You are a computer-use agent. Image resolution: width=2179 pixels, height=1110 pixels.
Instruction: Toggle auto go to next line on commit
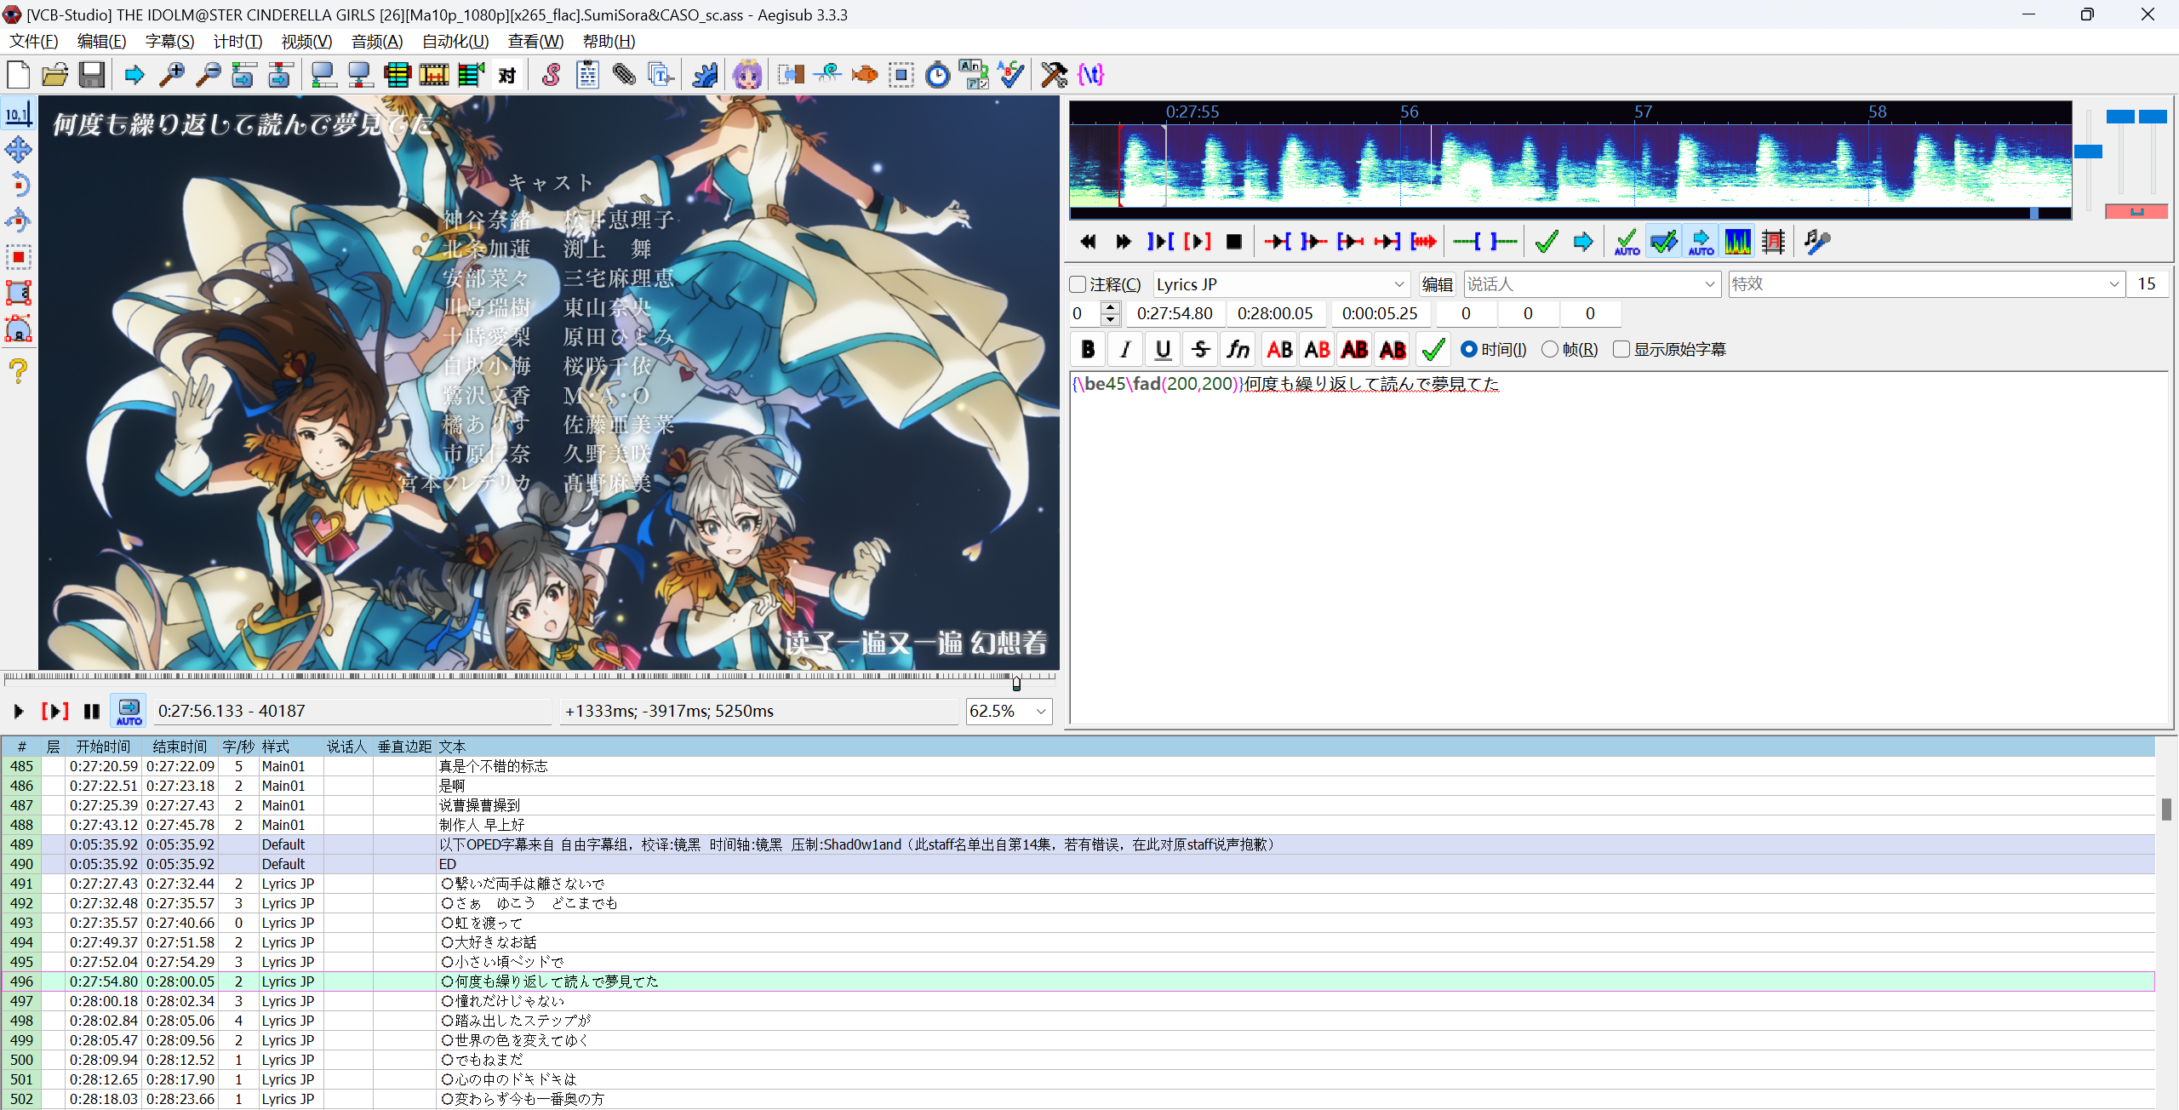tap(1663, 242)
